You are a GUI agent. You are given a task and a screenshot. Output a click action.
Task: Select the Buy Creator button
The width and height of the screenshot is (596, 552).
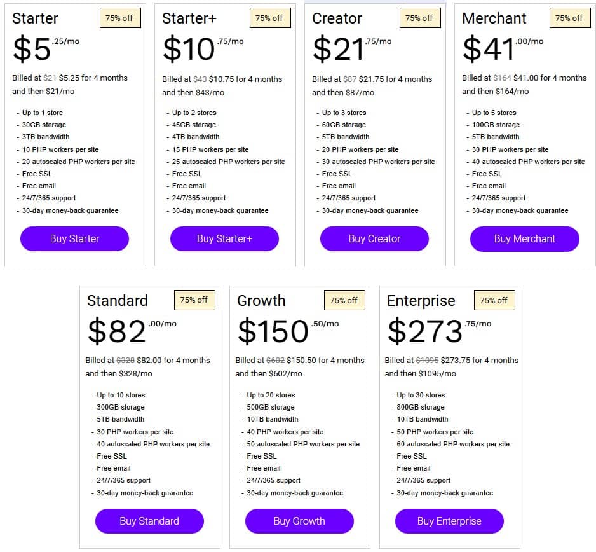pyautogui.click(x=374, y=239)
